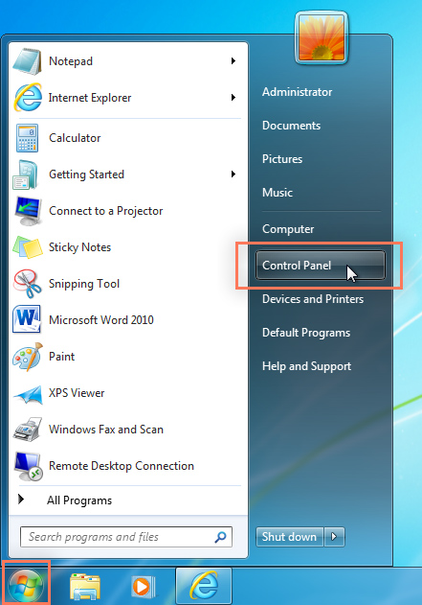422x605 pixels.
Task: Click the Calculator text label
Action: pos(75,138)
